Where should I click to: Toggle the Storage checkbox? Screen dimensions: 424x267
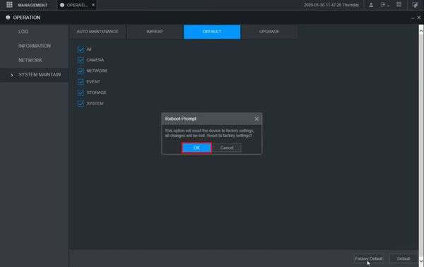click(x=81, y=93)
